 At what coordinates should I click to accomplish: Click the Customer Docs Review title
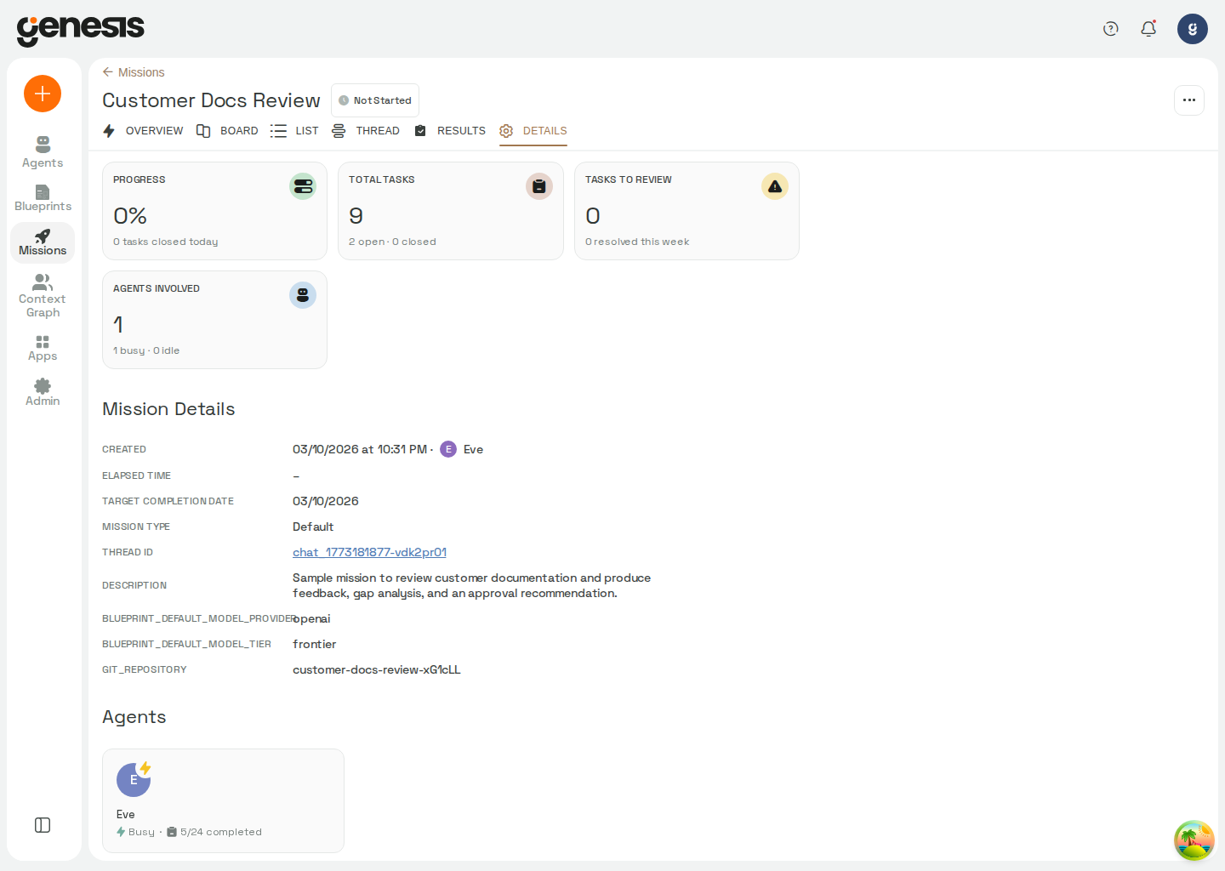click(211, 100)
